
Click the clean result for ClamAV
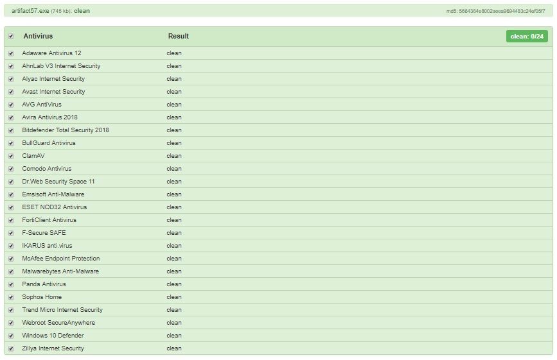point(174,156)
